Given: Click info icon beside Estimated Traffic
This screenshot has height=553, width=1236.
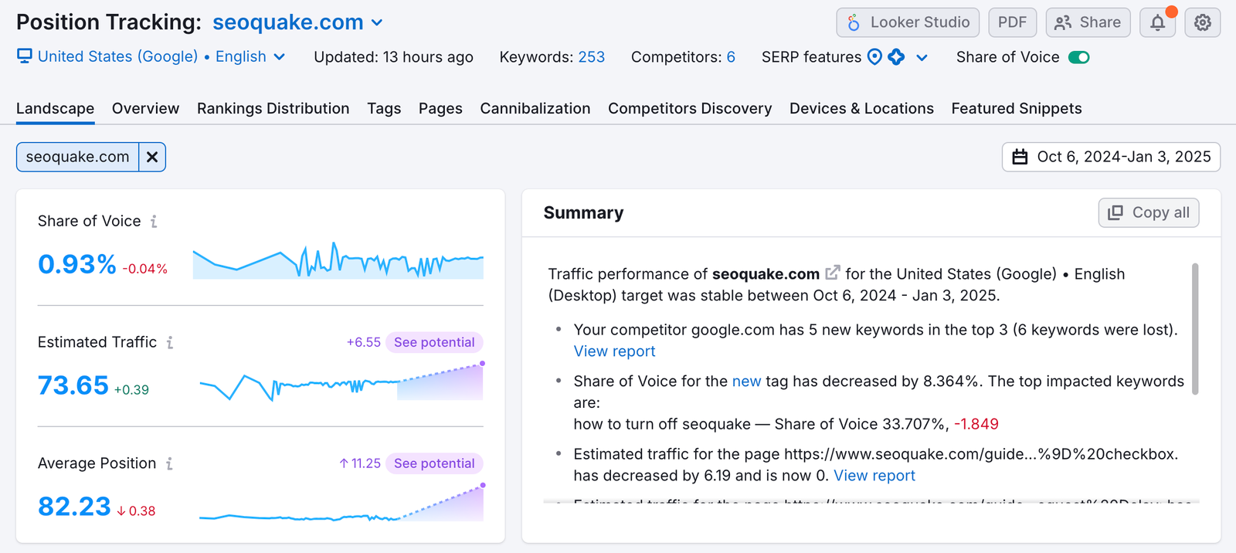Looking at the screenshot, I should pyautogui.click(x=170, y=342).
